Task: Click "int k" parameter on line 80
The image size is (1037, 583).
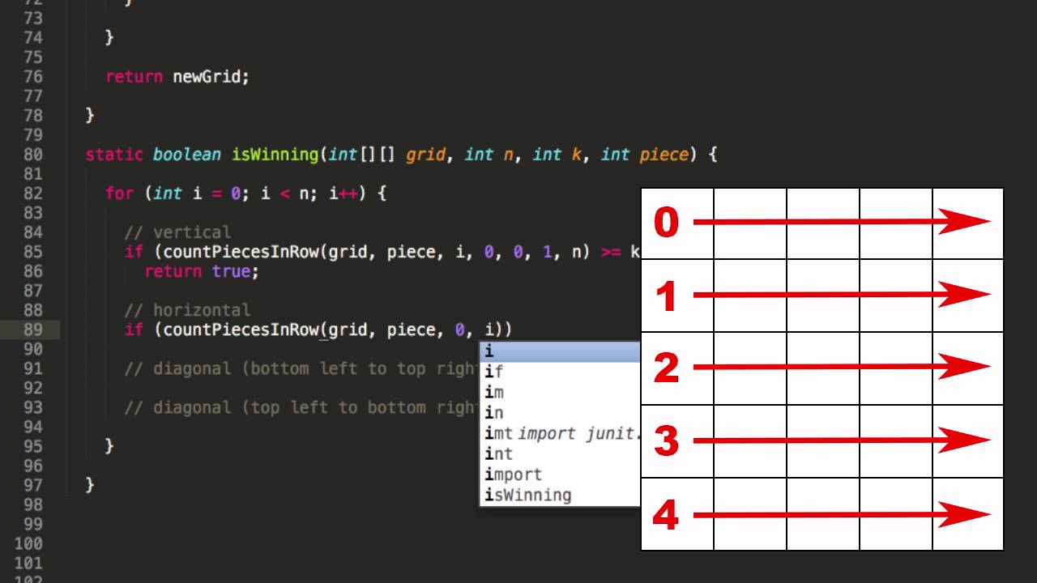Action: (558, 154)
